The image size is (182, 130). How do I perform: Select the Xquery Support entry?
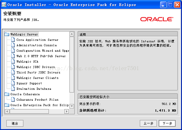[x=29, y=83]
